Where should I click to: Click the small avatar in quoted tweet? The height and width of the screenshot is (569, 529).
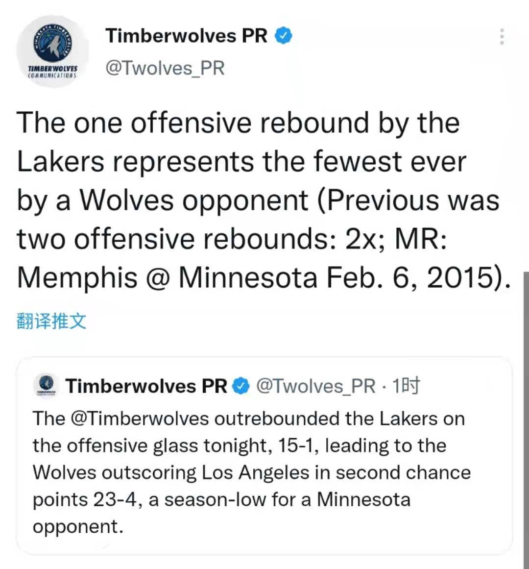[x=45, y=384]
